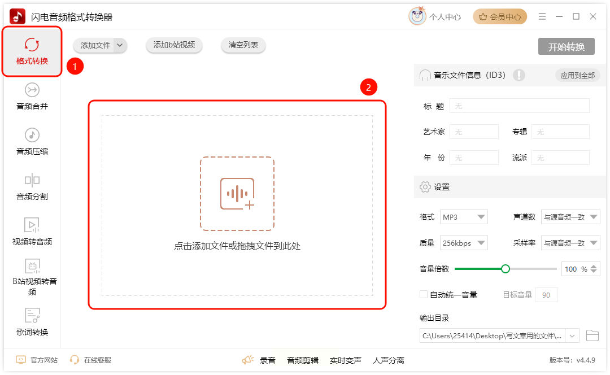
Task: Click the add audio file waveform icon
Action: (237, 194)
